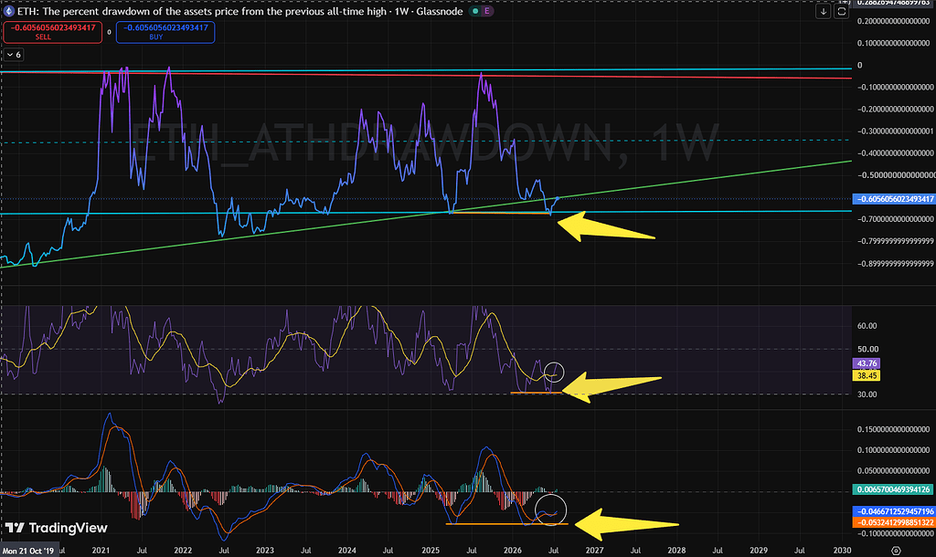Click the TradingView logo

57,528
